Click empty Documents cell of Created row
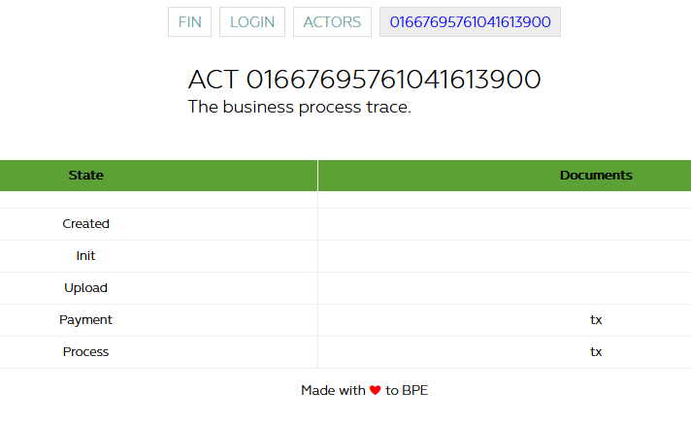691x423 pixels. (504, 224)
